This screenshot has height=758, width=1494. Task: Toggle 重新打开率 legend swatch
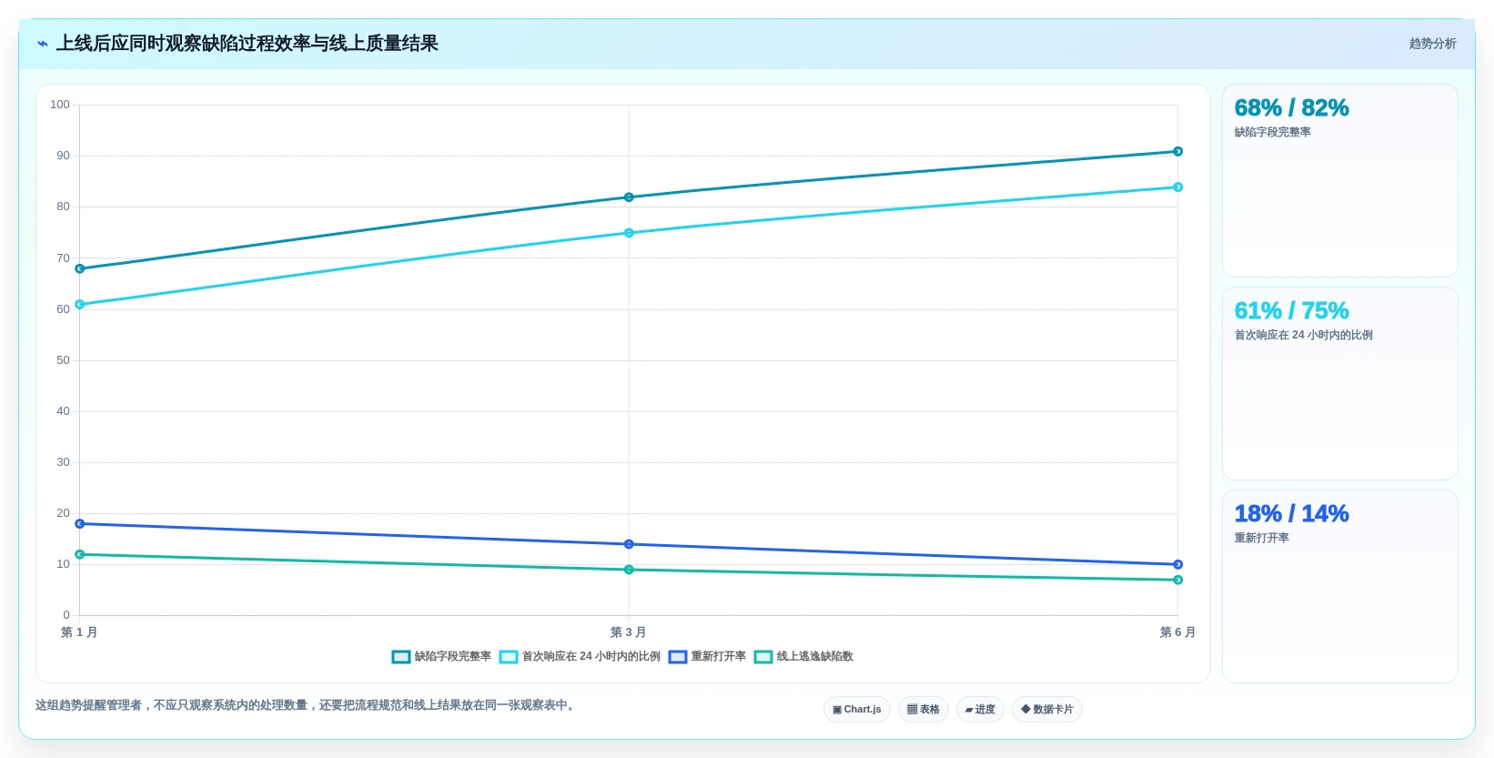[678, 657]
